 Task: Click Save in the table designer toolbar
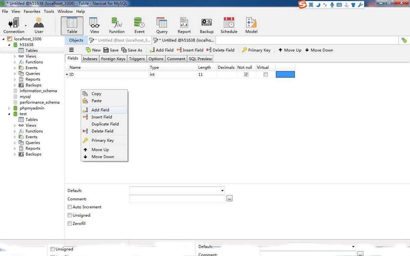tap(111, 50)
